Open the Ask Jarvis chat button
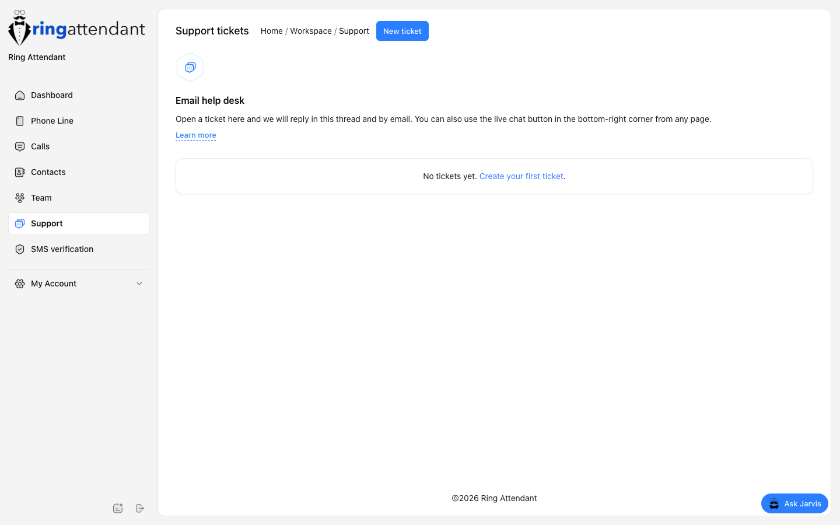 (794, 503)
